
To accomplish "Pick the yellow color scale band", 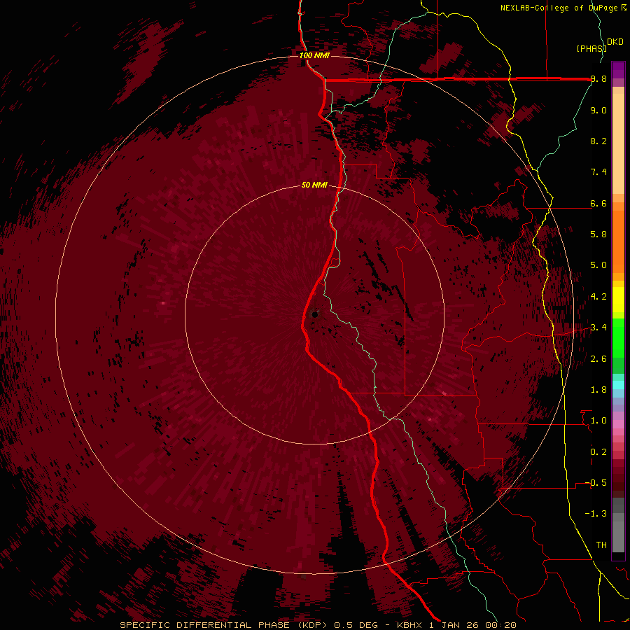I will pyautogui.click(x=618, y=300).
